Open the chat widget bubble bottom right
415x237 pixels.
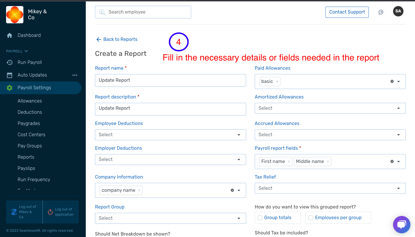[401, 224]
